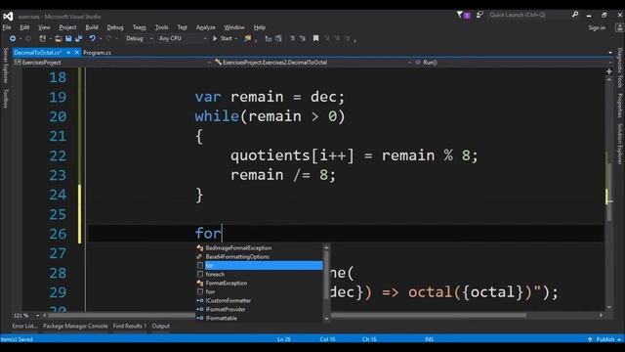Open the Output panel tab
This screenshot has height=352, width=625.
pyautogui.click(x=160, y=326)
